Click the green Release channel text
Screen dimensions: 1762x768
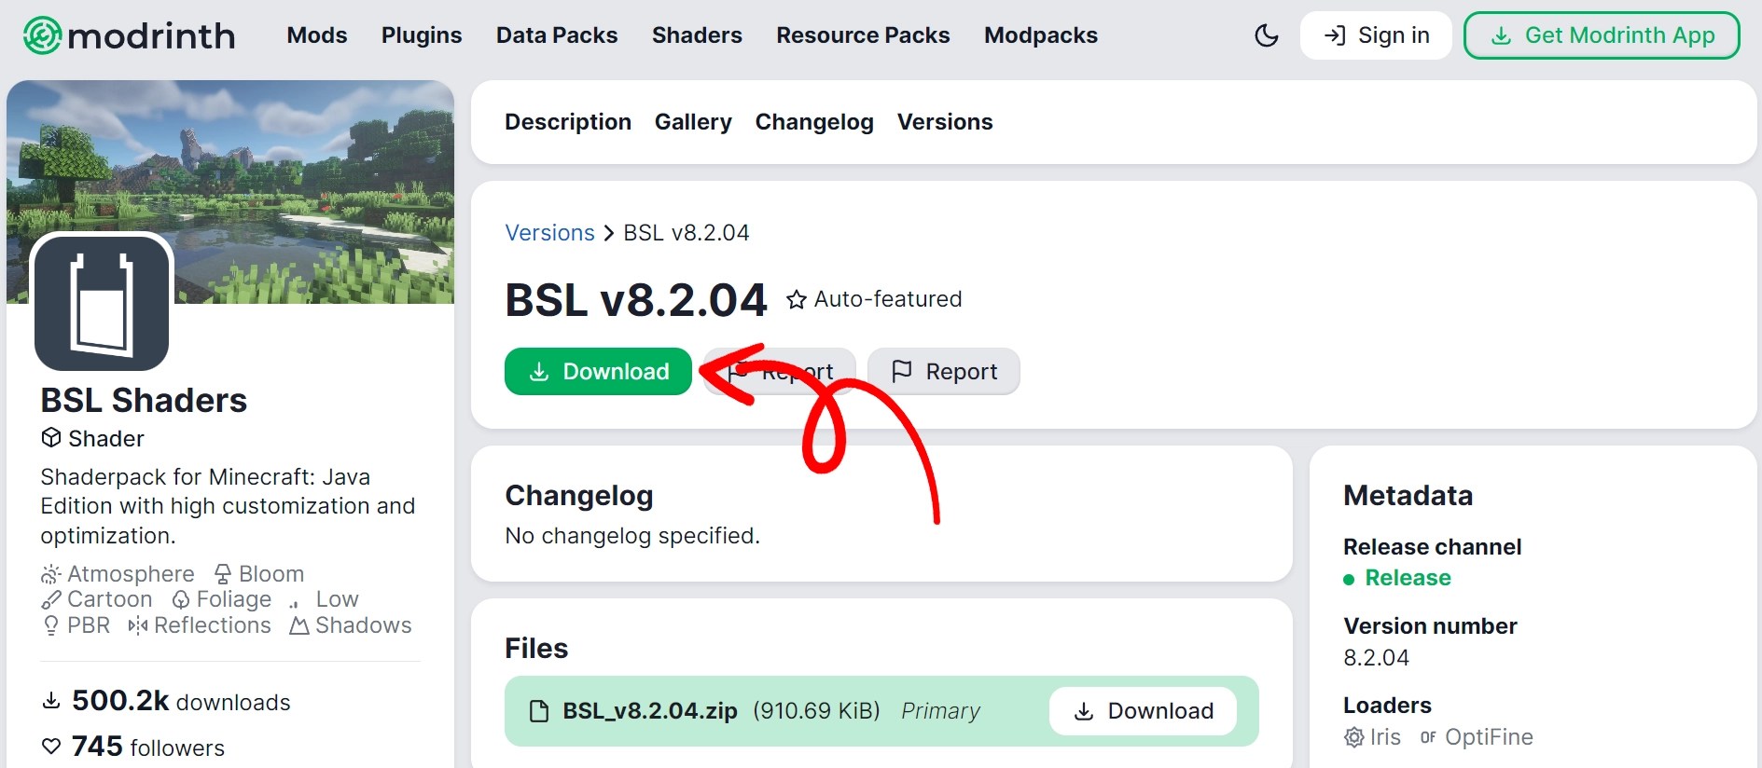1408,578
